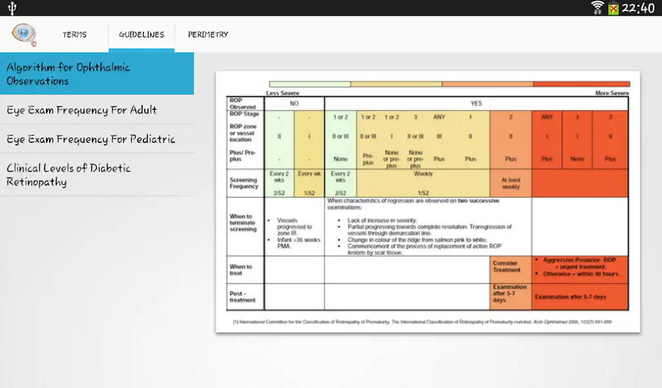This screenshot has width=662, height=388.
Task: Tap the ROP screening algorithm chart image
Action: coord(428,202)
